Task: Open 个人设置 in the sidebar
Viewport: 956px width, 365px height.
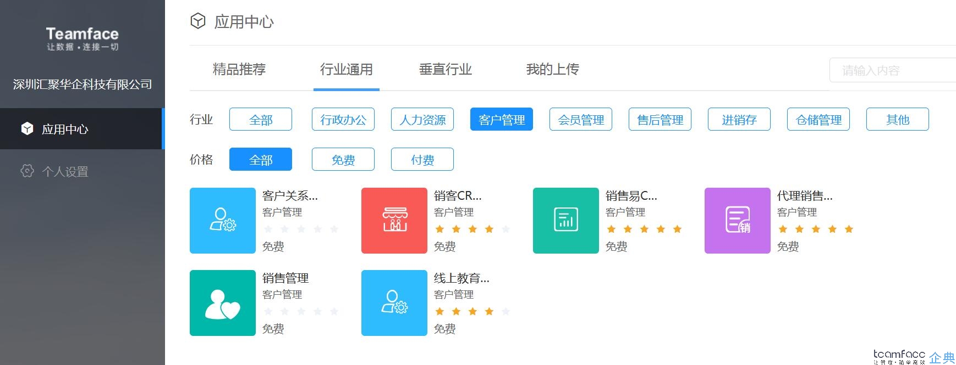Action: point(83,171)
